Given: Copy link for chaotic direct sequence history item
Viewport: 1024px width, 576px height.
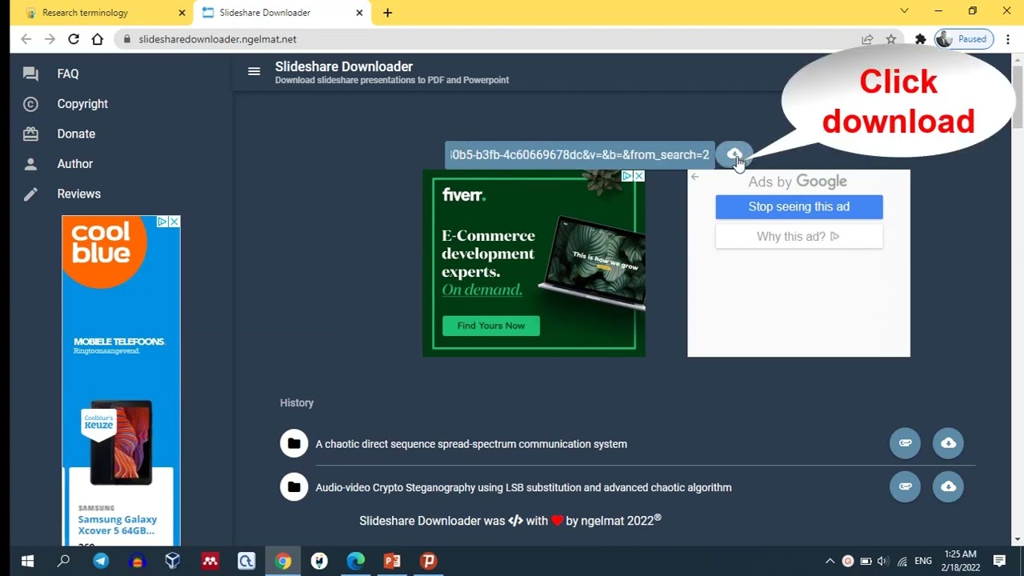Looking at the screenshot, I should point(905,443).
